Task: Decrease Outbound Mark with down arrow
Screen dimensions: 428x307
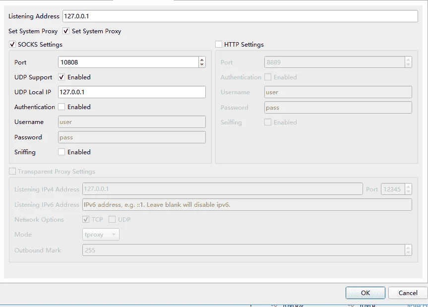Action: coord(408,252)
